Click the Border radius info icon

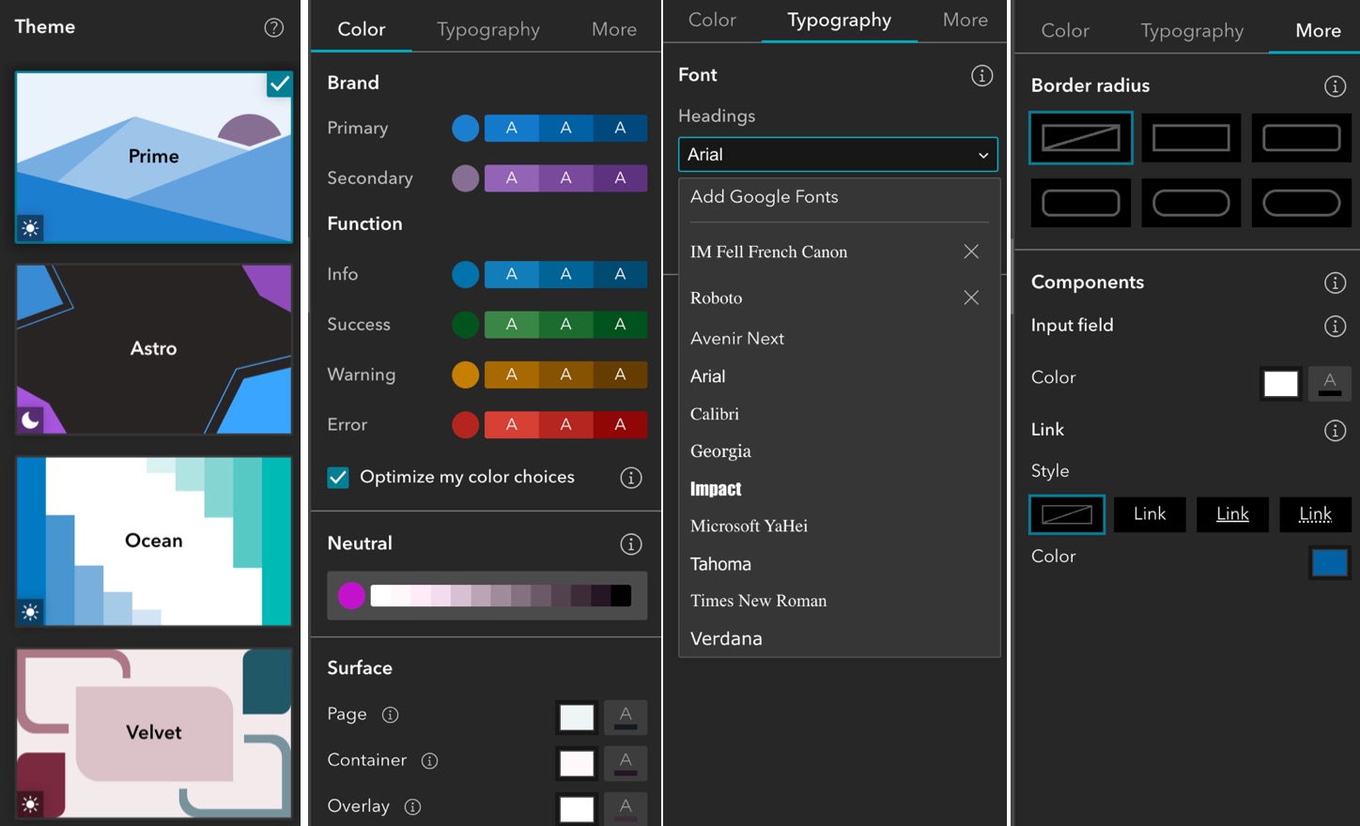[x=1335, y=85]
